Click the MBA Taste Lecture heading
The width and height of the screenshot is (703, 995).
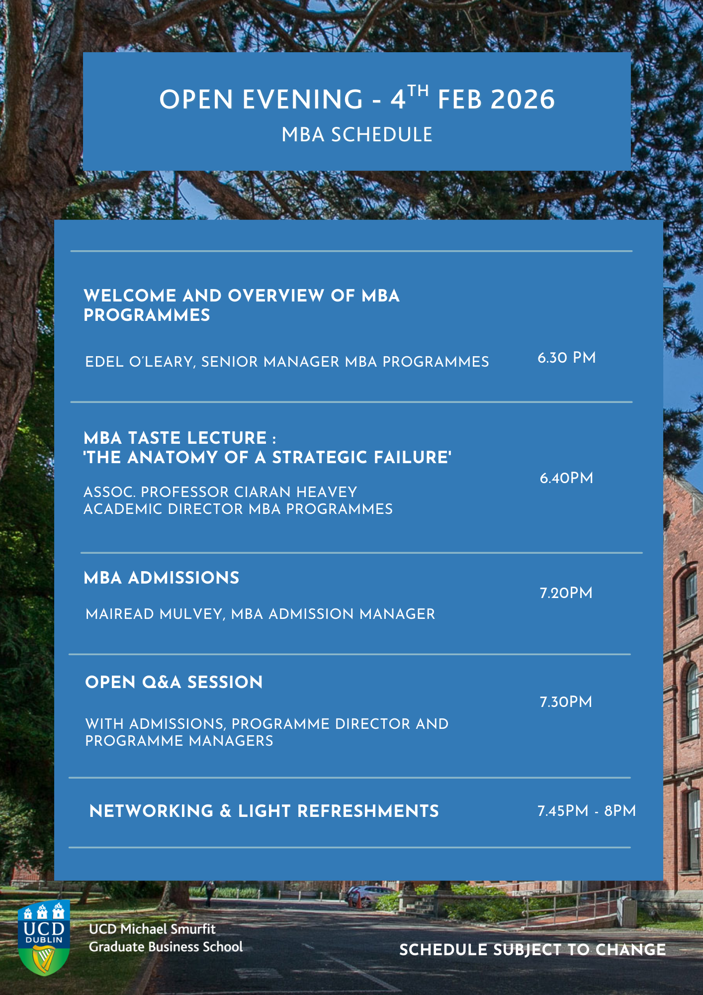coord(180,438)
